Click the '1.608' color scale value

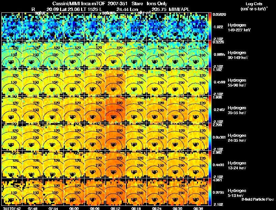(217, 97)
